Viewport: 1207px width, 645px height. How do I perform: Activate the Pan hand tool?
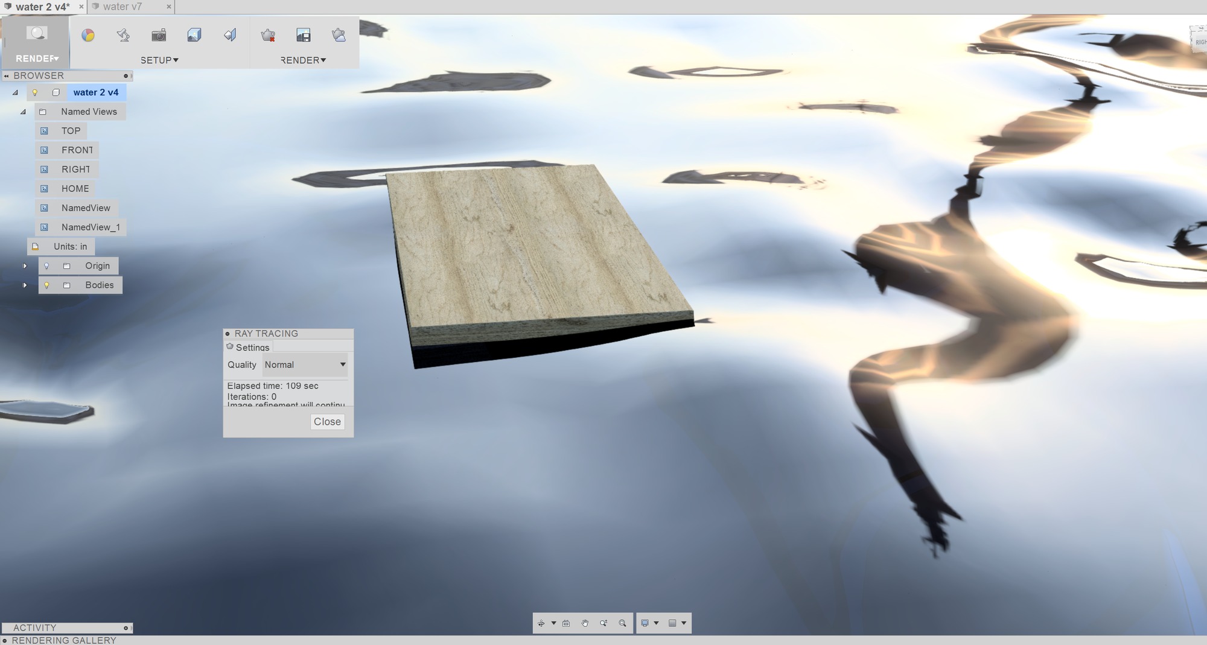pos(584,623)
